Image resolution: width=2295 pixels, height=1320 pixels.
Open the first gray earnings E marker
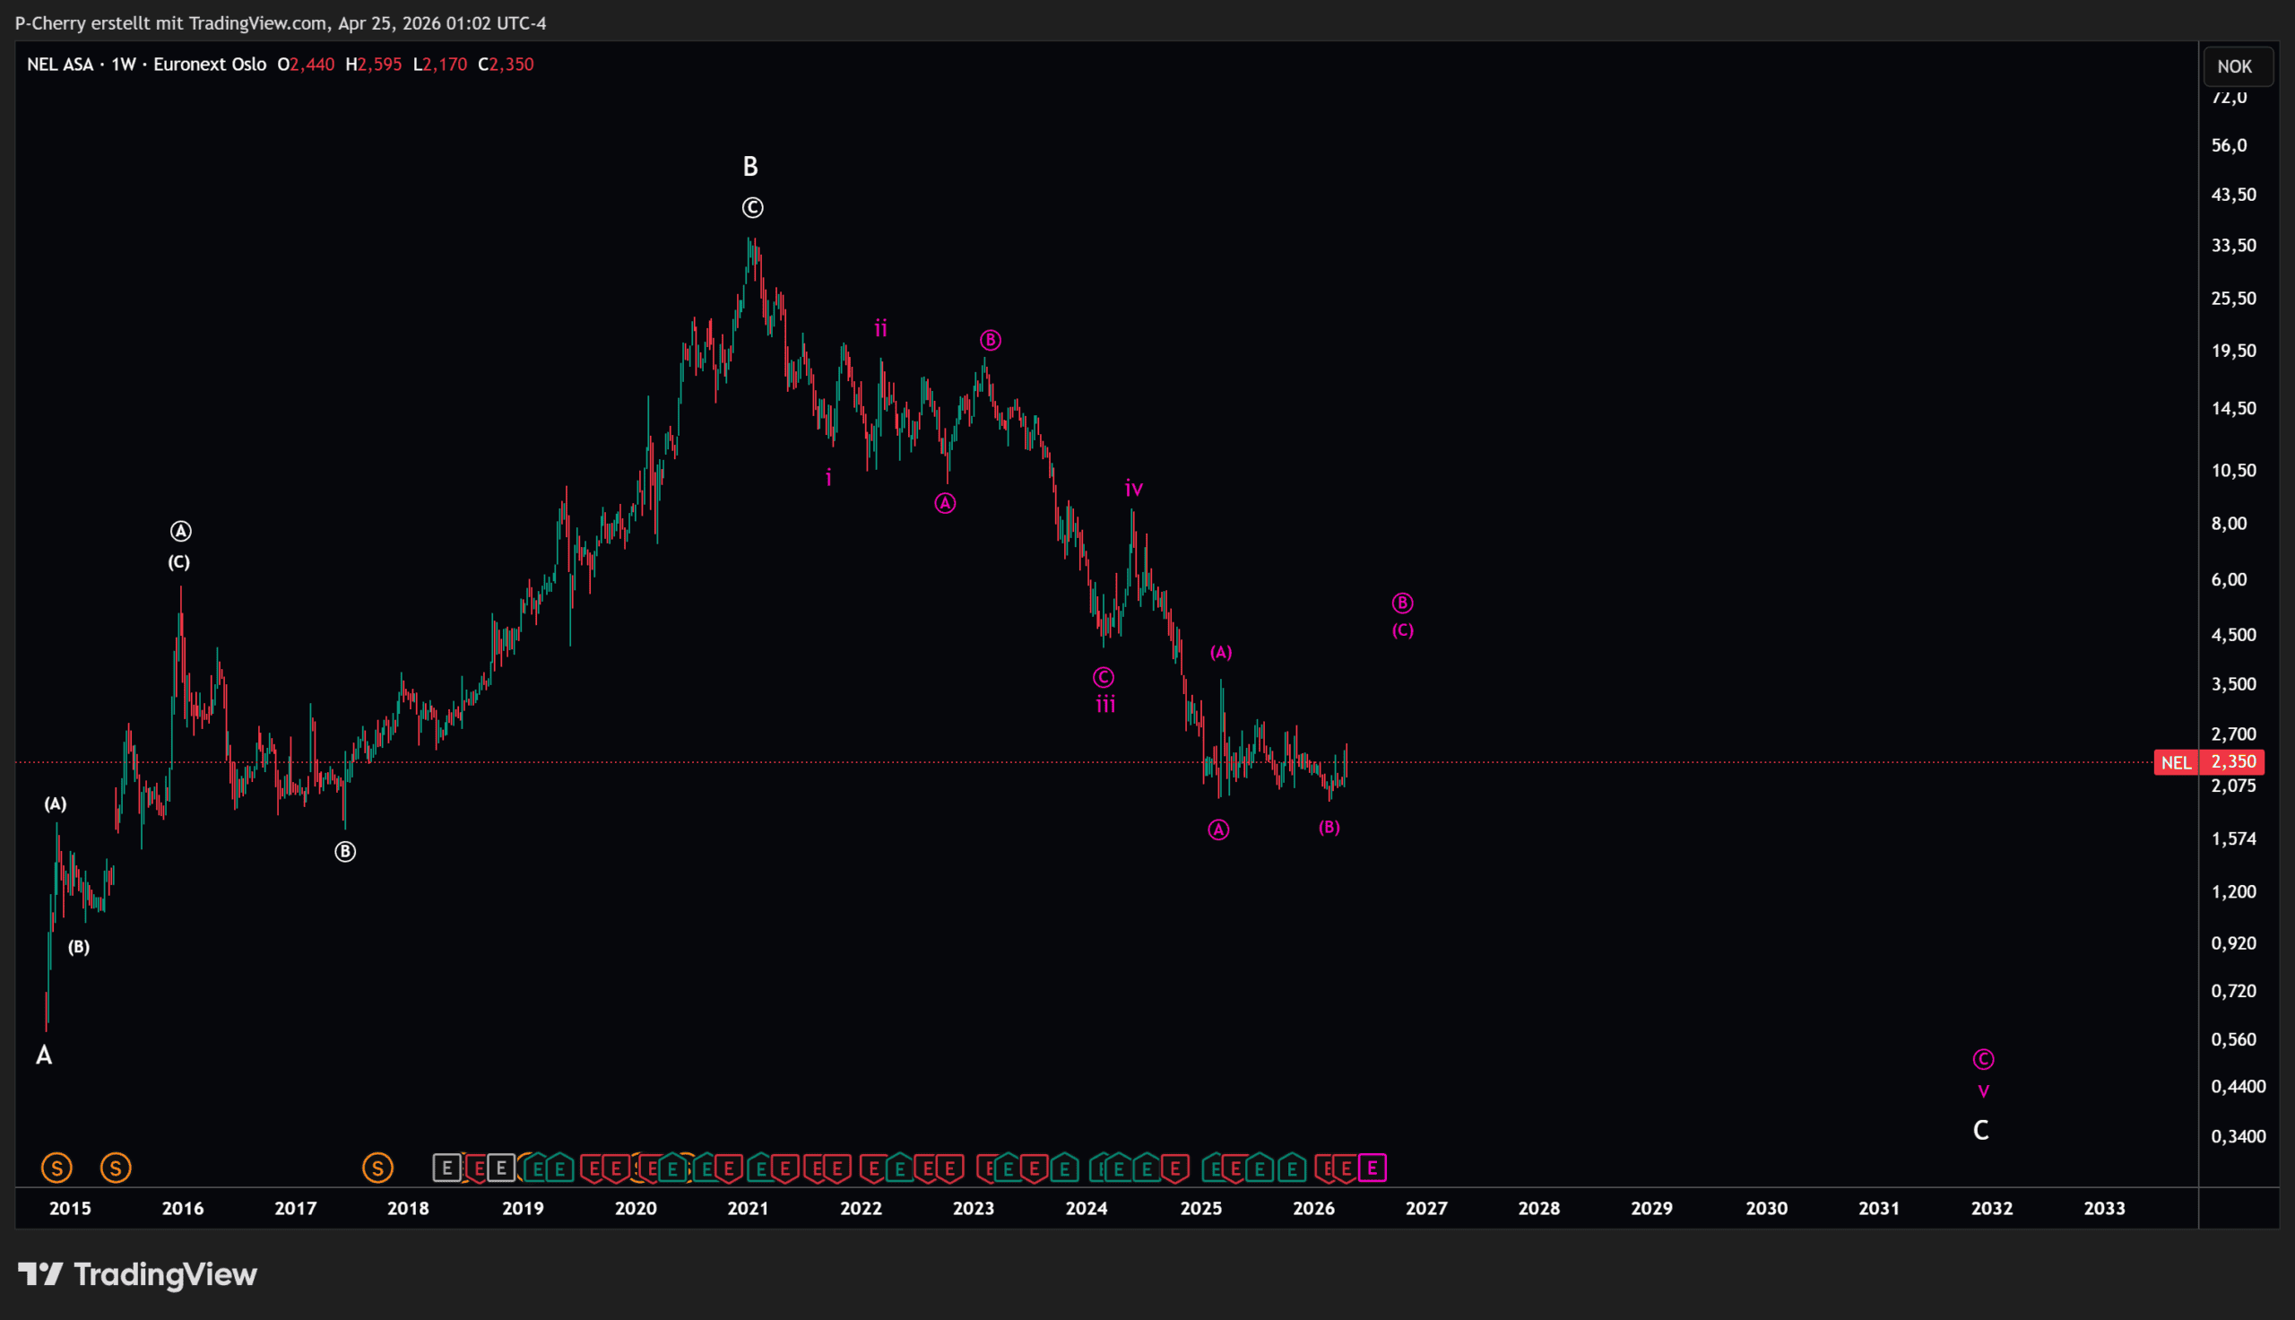(x=446, y=1168)
